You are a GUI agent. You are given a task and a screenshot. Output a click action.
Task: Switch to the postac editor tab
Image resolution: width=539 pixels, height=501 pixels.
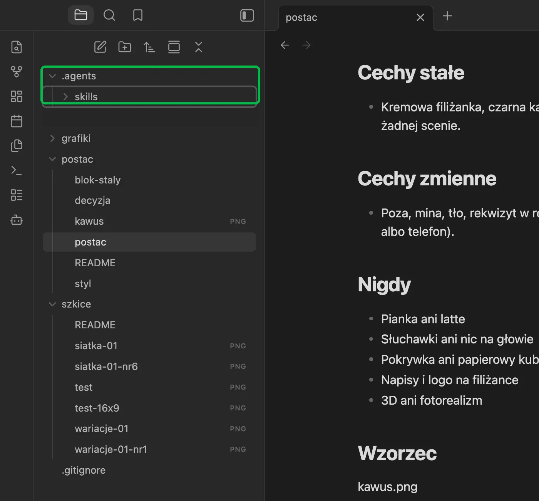[356, 17]
